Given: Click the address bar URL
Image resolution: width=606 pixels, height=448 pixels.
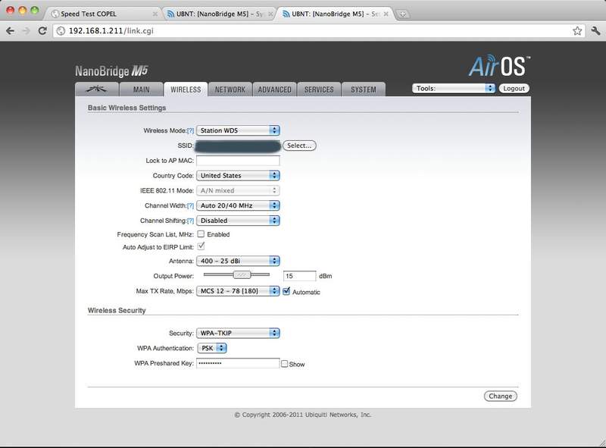Looking at the screenshot, I should tap(111, 31).
